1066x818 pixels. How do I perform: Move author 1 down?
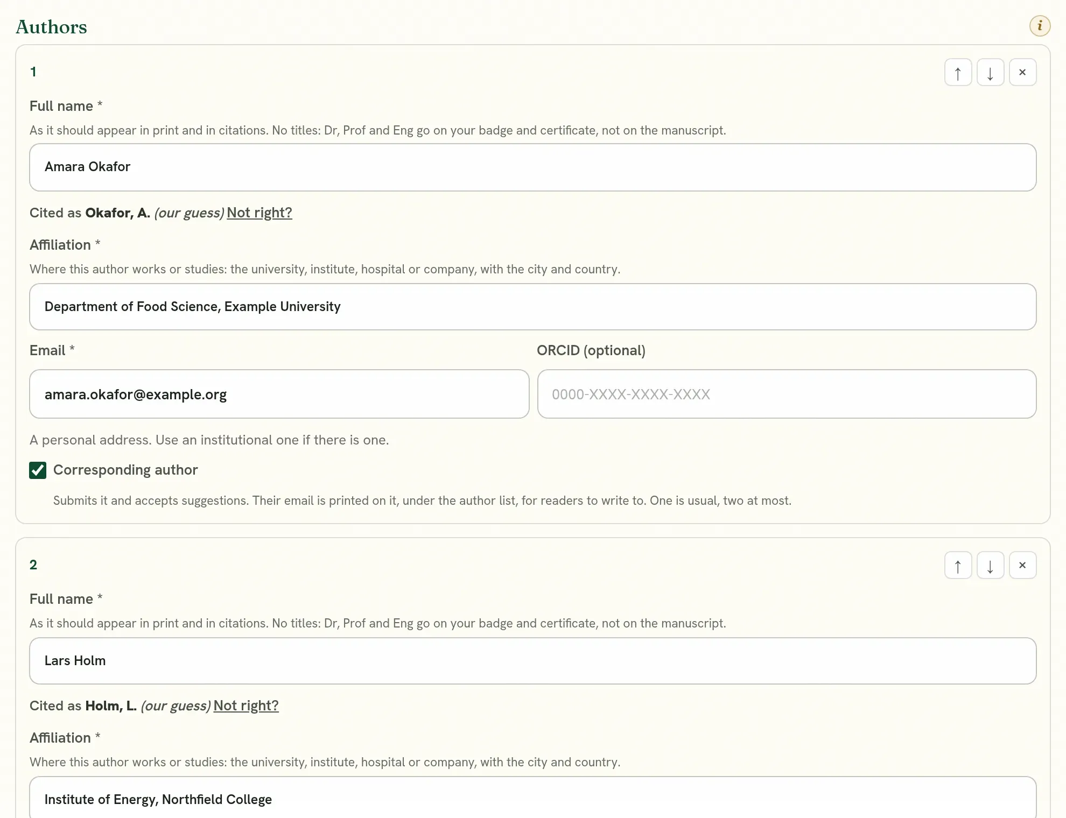tap(990, 72)
